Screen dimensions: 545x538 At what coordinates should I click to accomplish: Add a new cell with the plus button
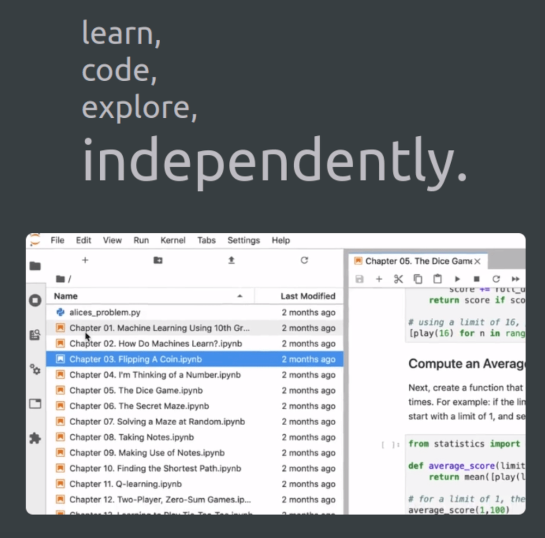379,279
